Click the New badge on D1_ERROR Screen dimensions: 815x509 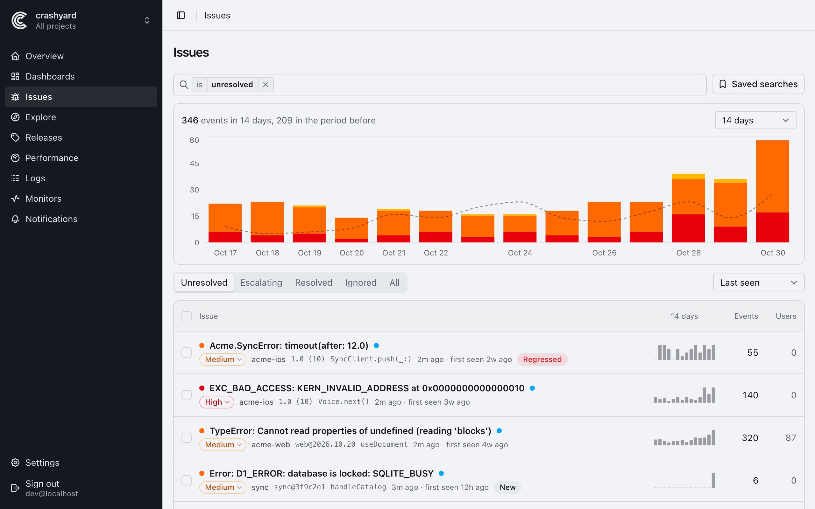pos(507,487)
